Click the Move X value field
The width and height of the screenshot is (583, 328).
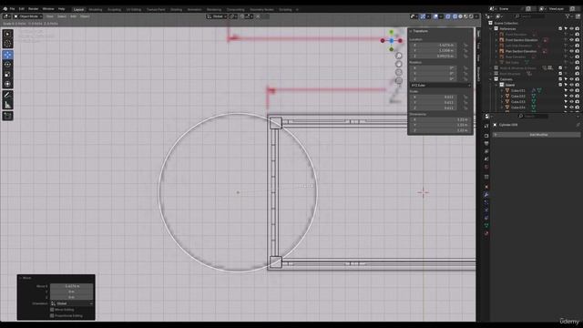[x=72, y=286]
